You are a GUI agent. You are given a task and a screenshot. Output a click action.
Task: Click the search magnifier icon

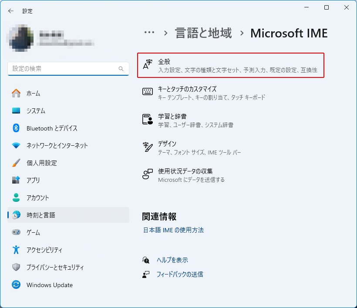[121, 69]
